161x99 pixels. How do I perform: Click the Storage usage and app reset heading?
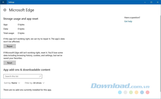point(21,19)
